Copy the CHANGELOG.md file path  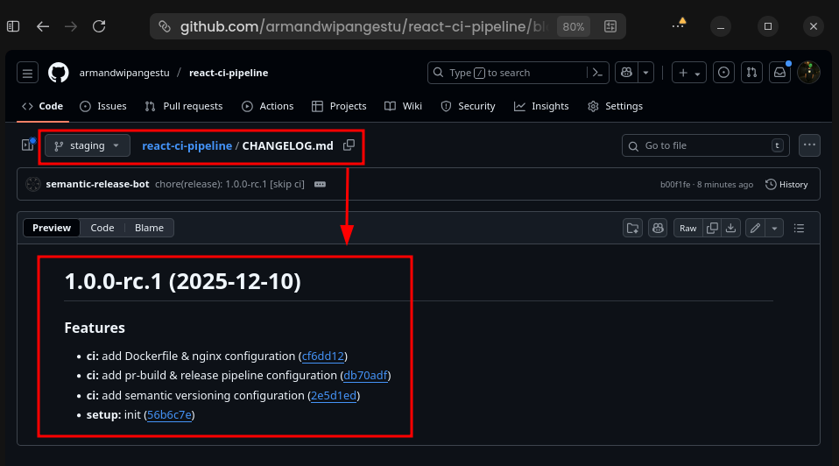coord(349,145)
